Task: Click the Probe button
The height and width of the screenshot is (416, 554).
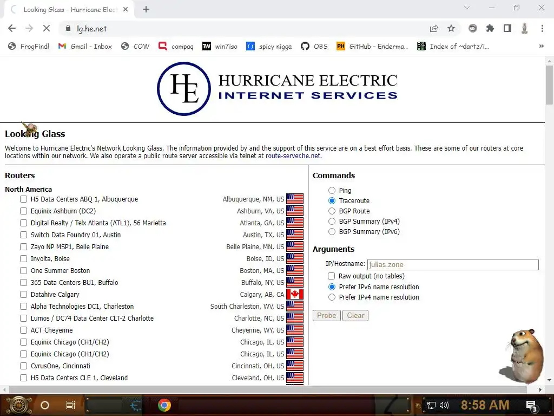Action: 326,315
